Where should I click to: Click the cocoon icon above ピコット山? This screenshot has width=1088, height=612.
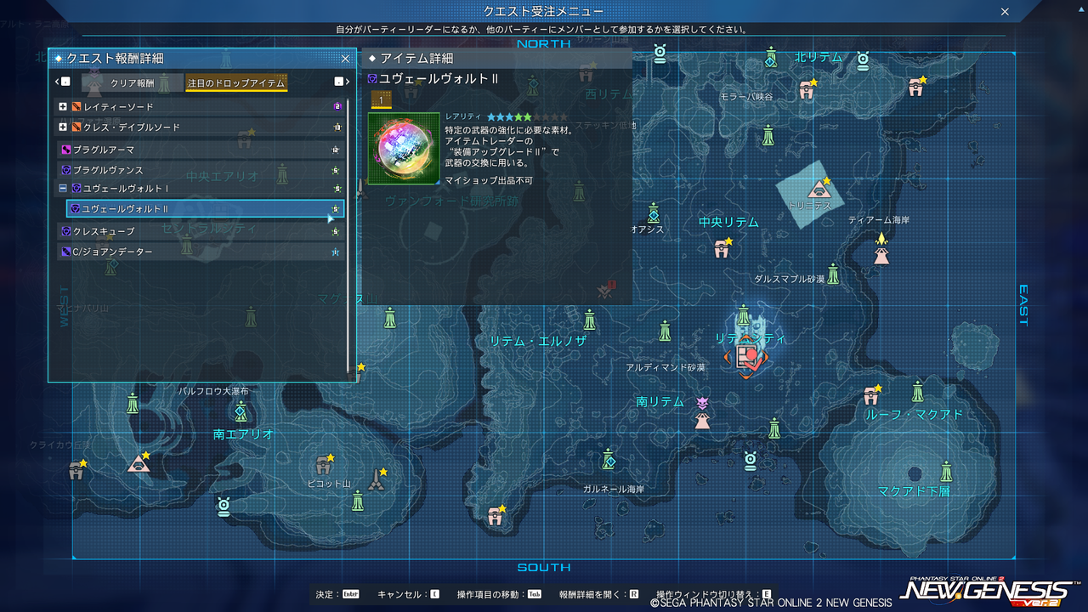coord(324,463)
